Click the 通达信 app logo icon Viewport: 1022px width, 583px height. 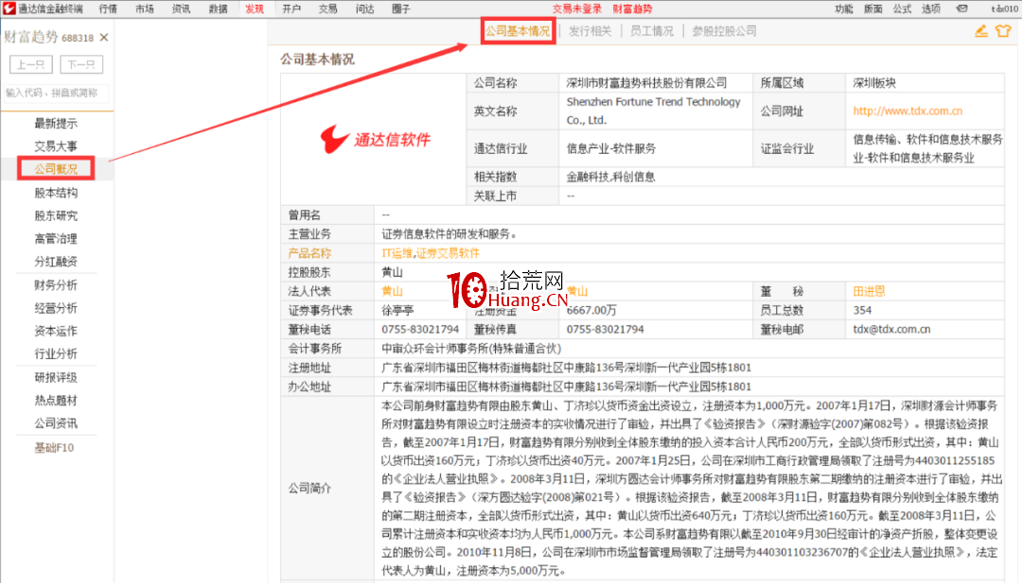pyautogui.click(x=9, y=9)
